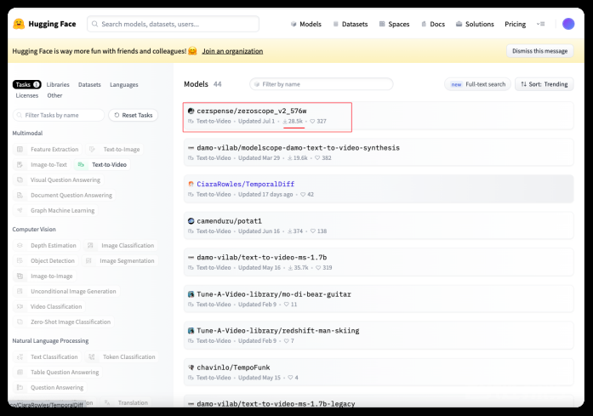Select the Translation task
Screen dimensions: 593x416
point(126,402)
